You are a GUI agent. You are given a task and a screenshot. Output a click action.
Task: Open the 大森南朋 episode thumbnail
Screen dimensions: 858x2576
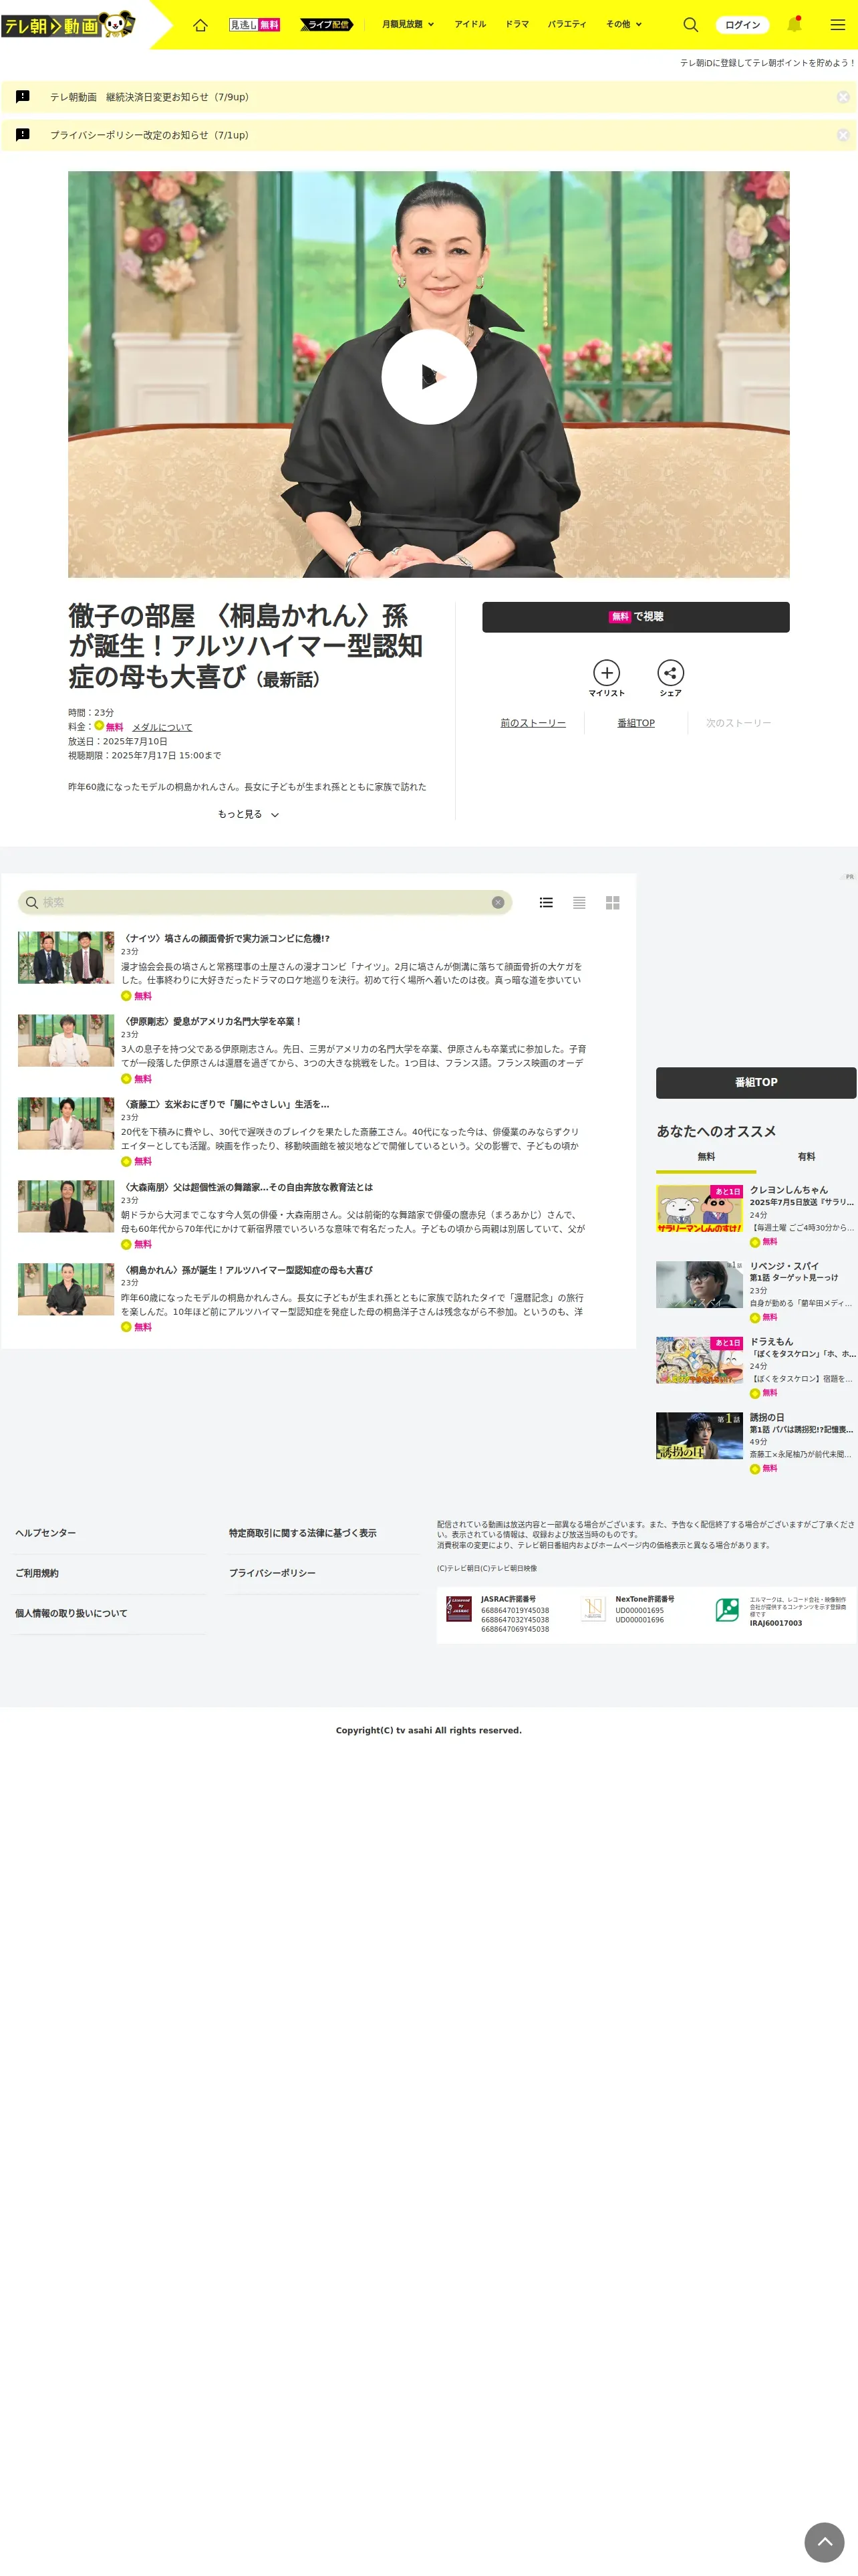[66, 1206]
